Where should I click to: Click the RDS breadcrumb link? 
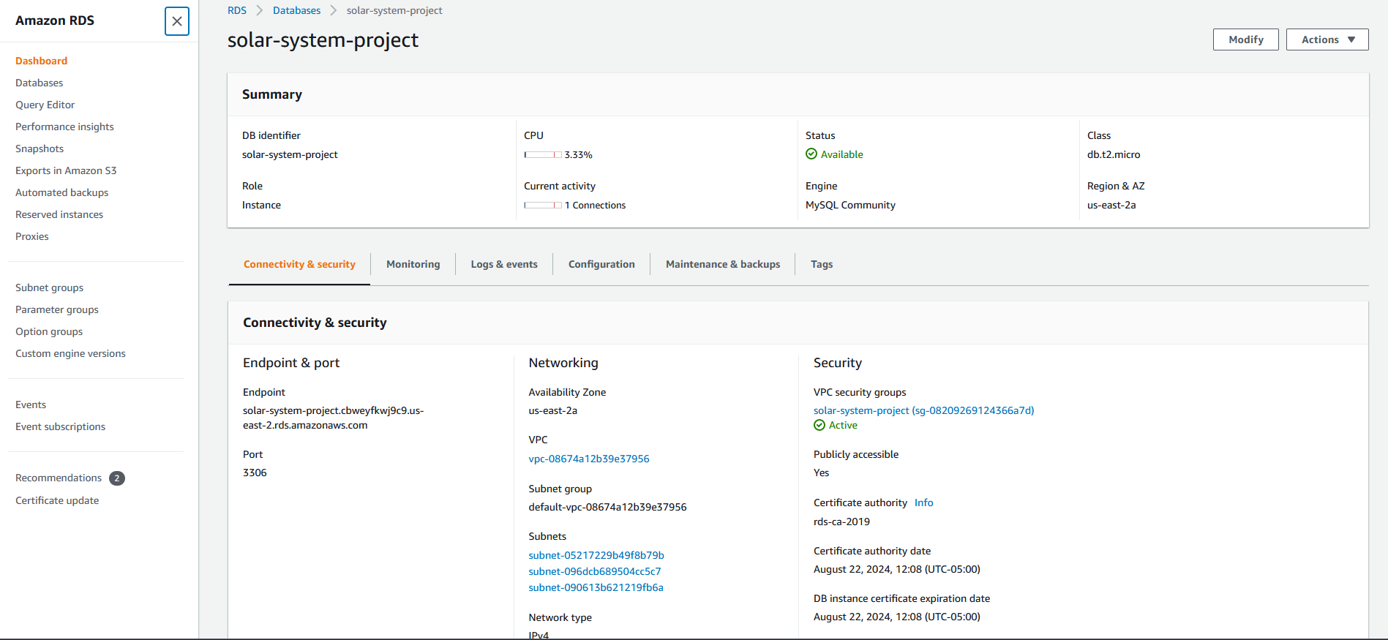(237, 10)
